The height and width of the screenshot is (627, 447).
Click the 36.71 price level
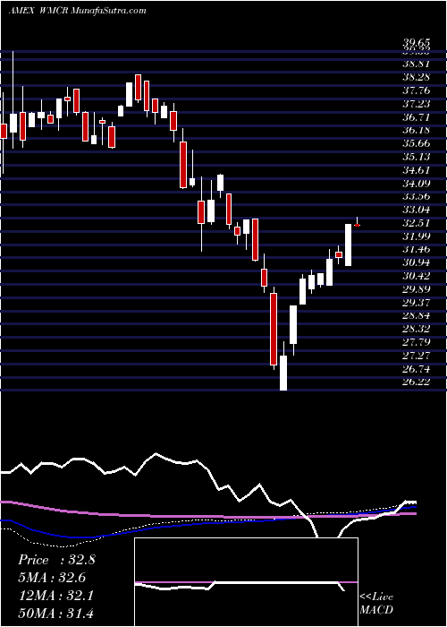[x=416, y=117]
